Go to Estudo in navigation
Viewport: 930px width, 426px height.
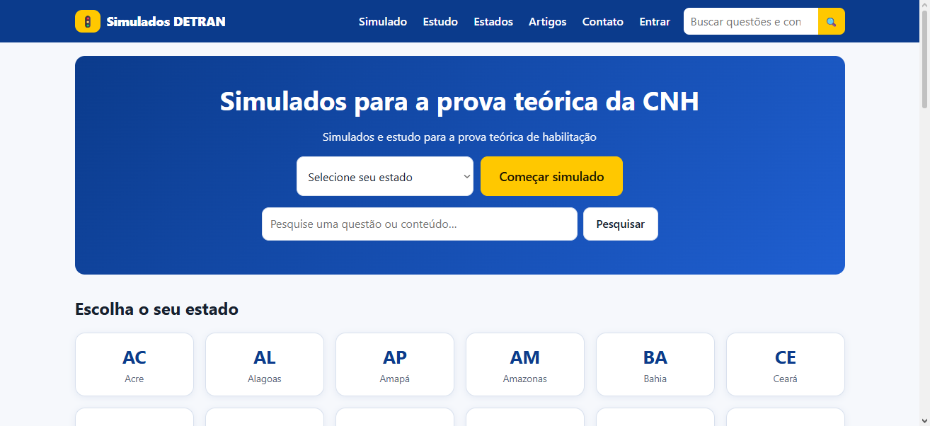pyautogui.click(x=440, y=21)
